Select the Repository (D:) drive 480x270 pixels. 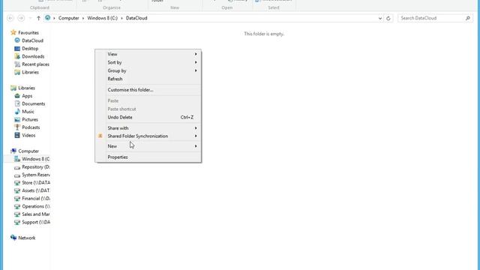coord(36,166)
